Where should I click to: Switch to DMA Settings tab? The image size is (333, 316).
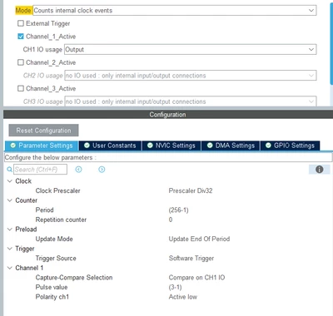tap(231, 146)
